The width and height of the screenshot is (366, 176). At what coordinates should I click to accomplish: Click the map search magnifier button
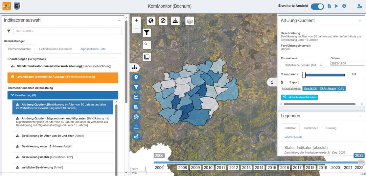(146, 45)
